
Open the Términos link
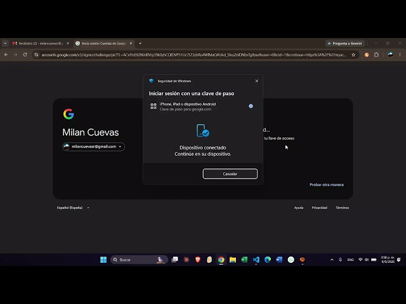coord(342,208)
